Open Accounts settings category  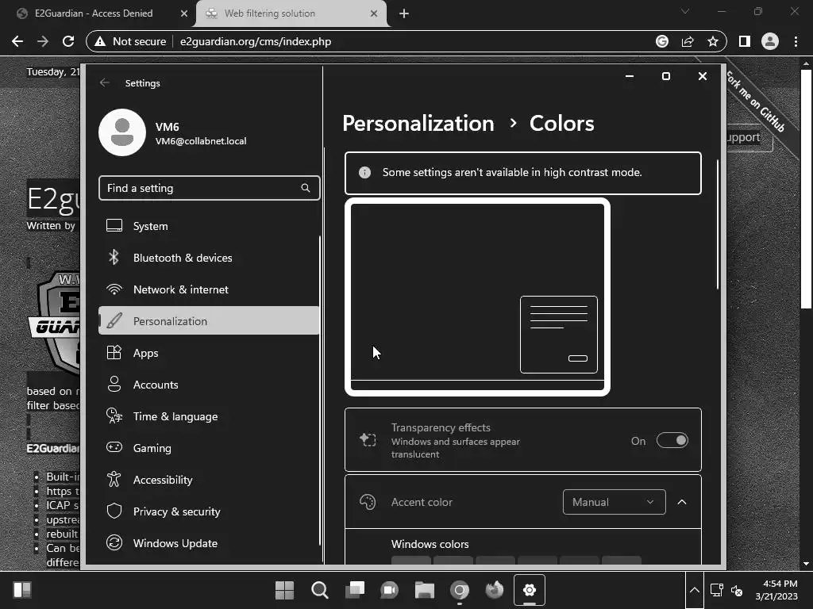209,385
